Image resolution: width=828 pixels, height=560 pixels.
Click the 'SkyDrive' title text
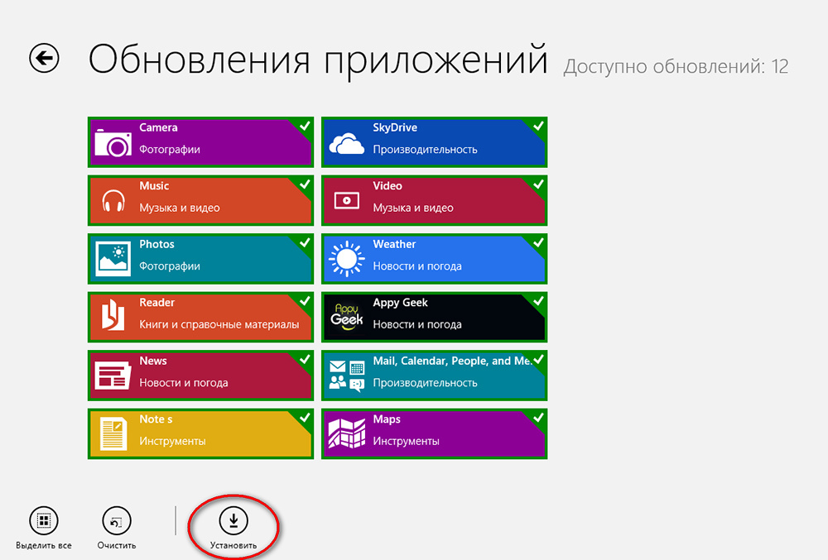pyautogui.click(x=395, y=127)
